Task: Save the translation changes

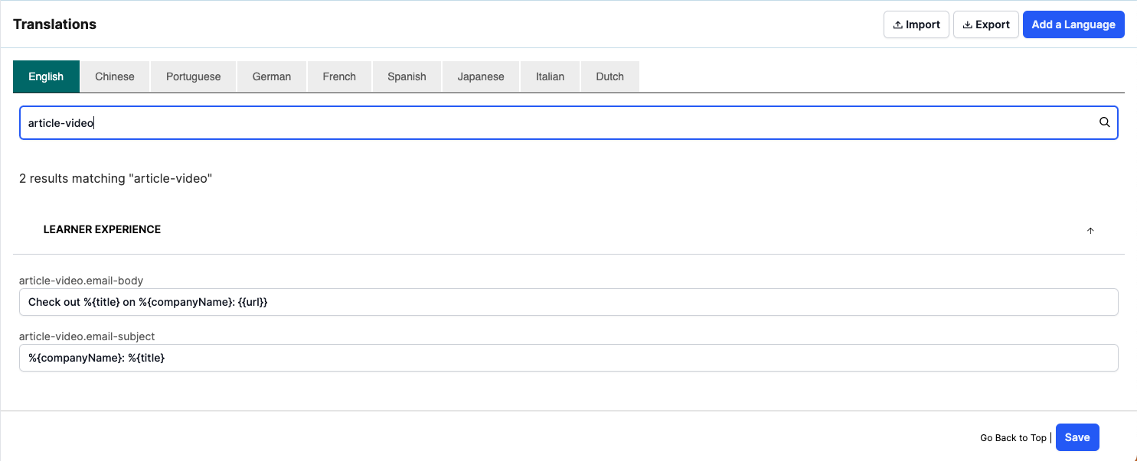Action: 1077,437
